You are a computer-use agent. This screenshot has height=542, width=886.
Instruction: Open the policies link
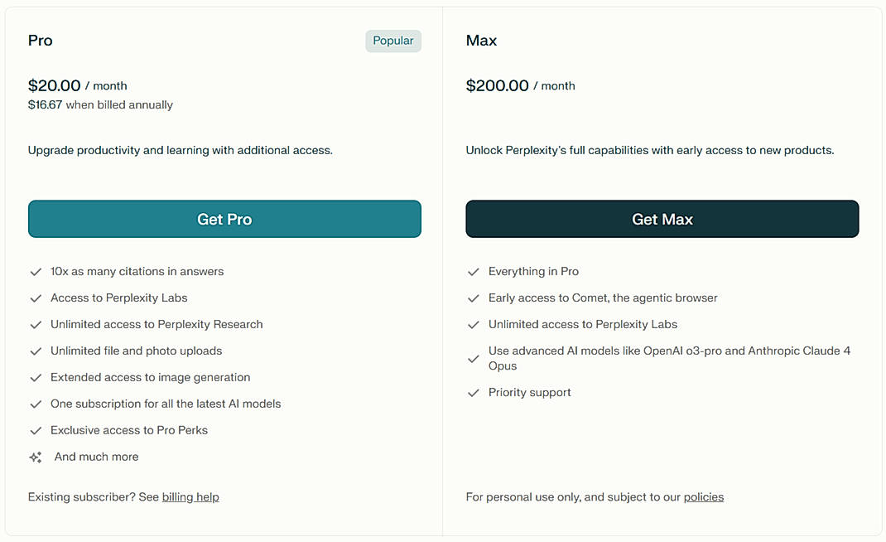point(703,496)
